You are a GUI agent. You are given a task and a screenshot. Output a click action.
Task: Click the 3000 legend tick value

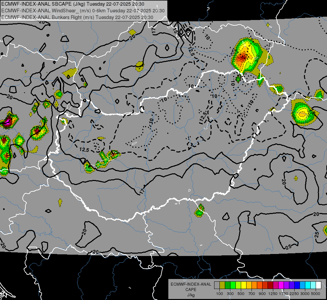point(305,294)
